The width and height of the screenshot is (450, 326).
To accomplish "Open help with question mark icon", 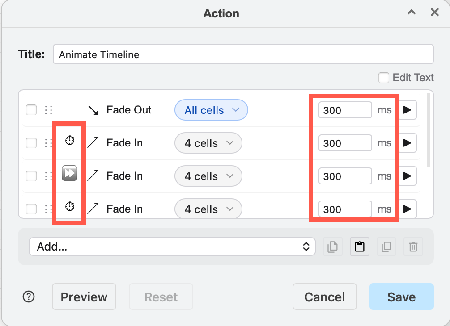I will [29, 297].
